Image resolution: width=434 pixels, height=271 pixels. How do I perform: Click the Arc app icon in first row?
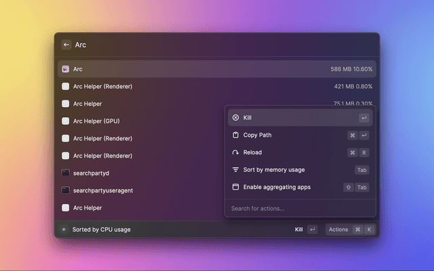pos(65,69)
